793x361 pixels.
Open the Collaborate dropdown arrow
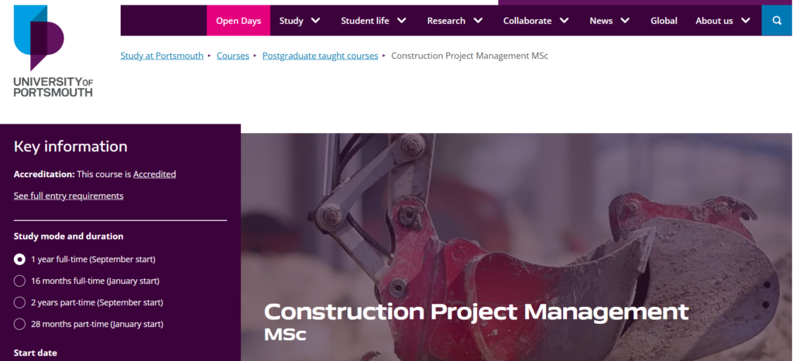[x=564, y=21]
